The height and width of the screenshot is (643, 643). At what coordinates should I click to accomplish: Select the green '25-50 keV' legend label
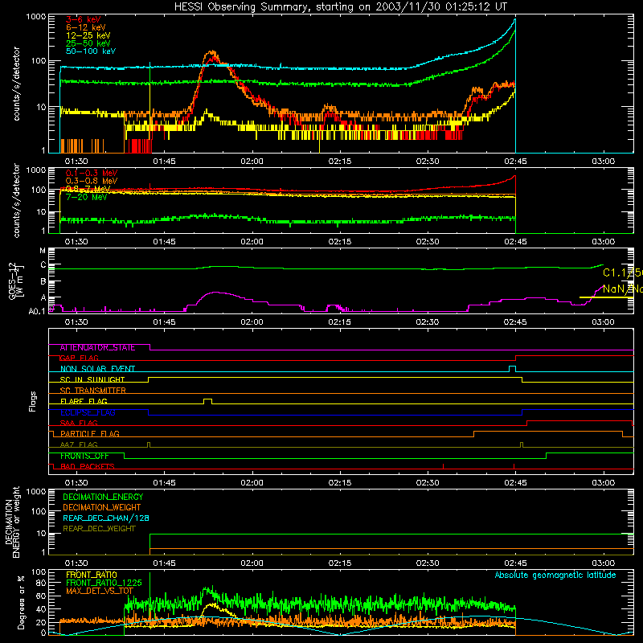88,43
